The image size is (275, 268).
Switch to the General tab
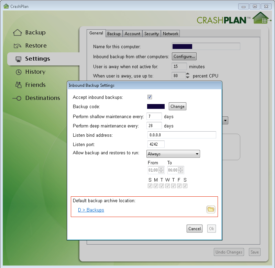[96, 33]
